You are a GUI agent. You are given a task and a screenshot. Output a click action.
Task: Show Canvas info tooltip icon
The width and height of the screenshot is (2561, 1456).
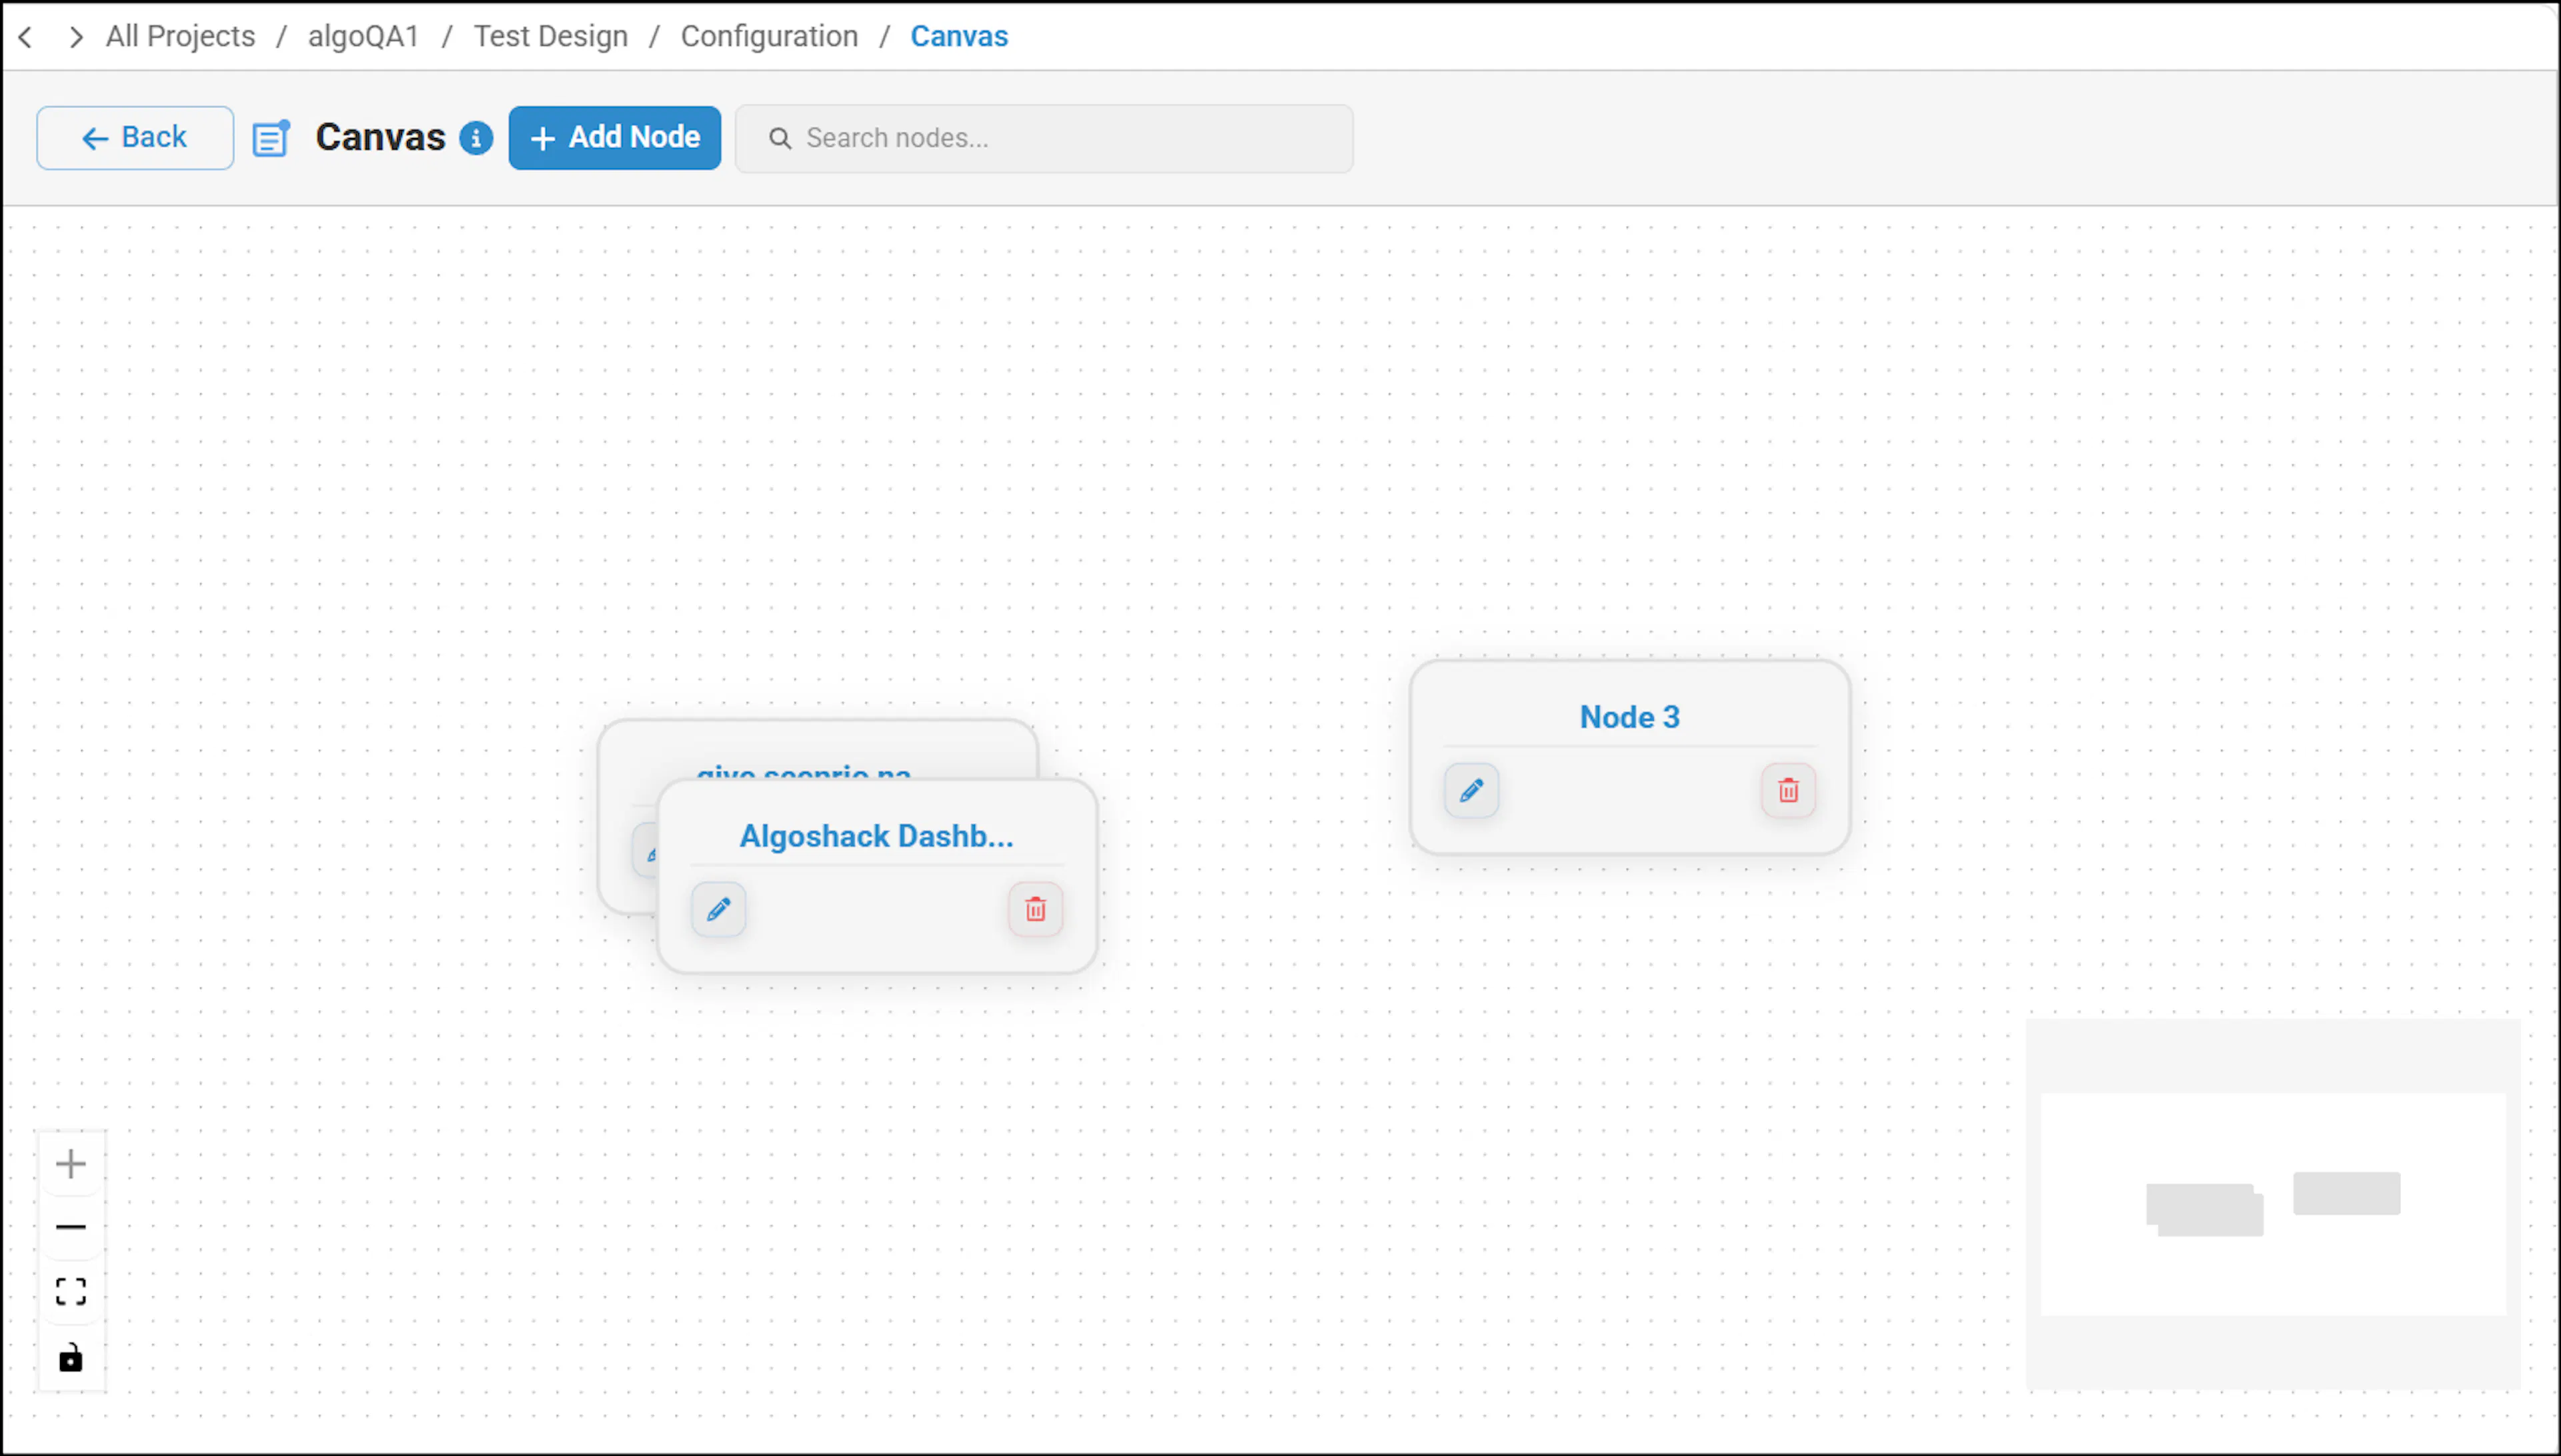pos(476,138)
